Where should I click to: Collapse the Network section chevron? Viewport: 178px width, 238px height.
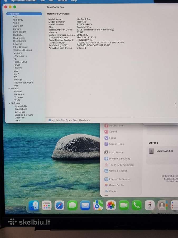9,89
